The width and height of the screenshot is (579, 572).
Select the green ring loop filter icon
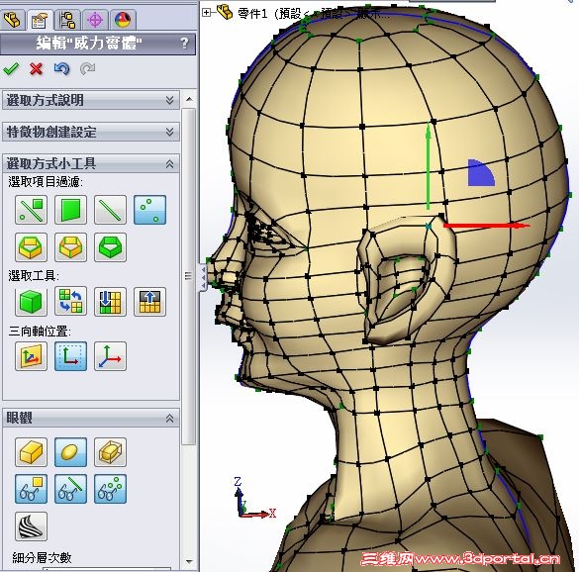pos(110,247)
